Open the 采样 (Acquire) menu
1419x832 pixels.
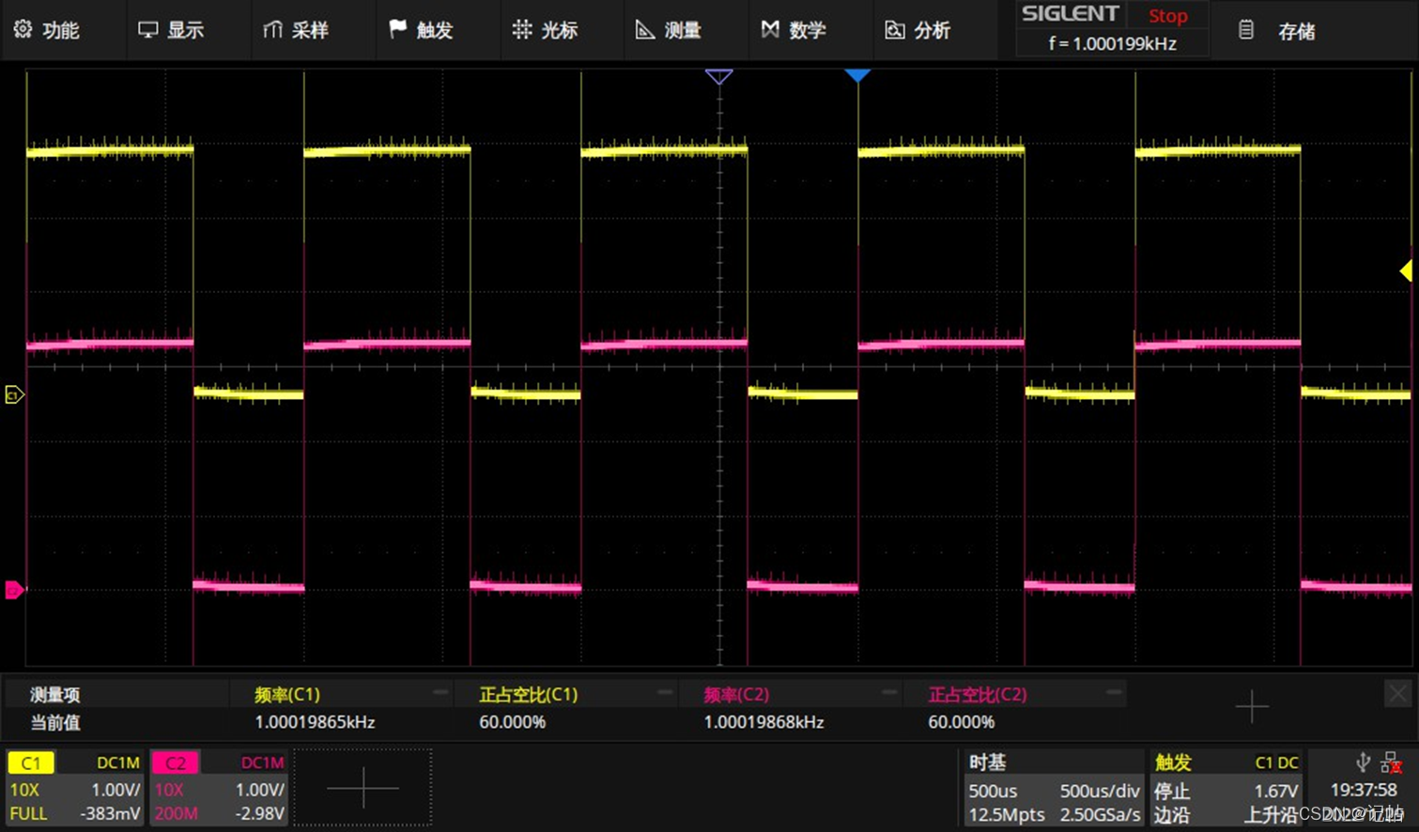296,30
